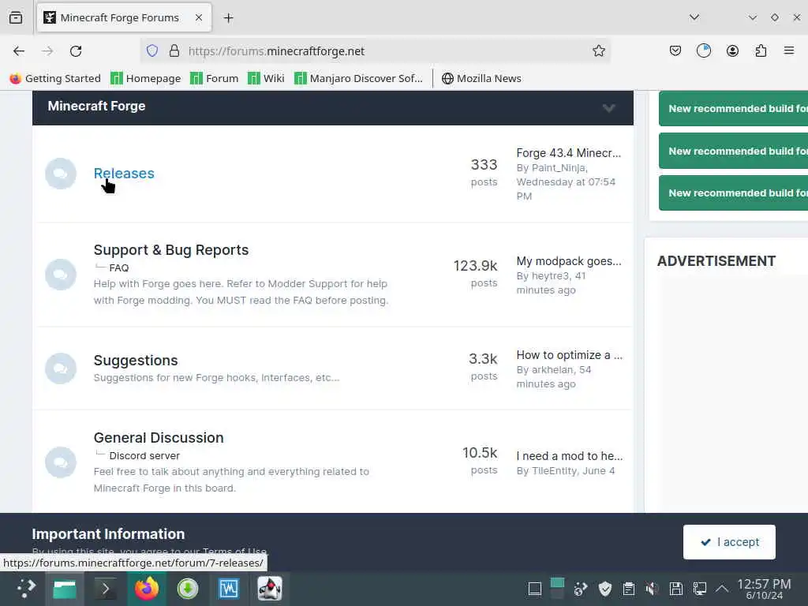Screen dimensions: 808x606
Task: Open the Suggestions forum
Action: [136, 360]
